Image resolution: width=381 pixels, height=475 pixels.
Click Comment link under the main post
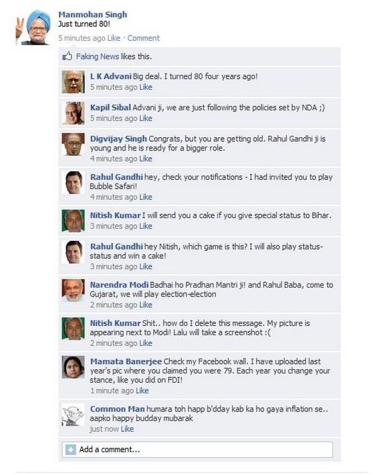pyautogui.click(x=144, y=38)
